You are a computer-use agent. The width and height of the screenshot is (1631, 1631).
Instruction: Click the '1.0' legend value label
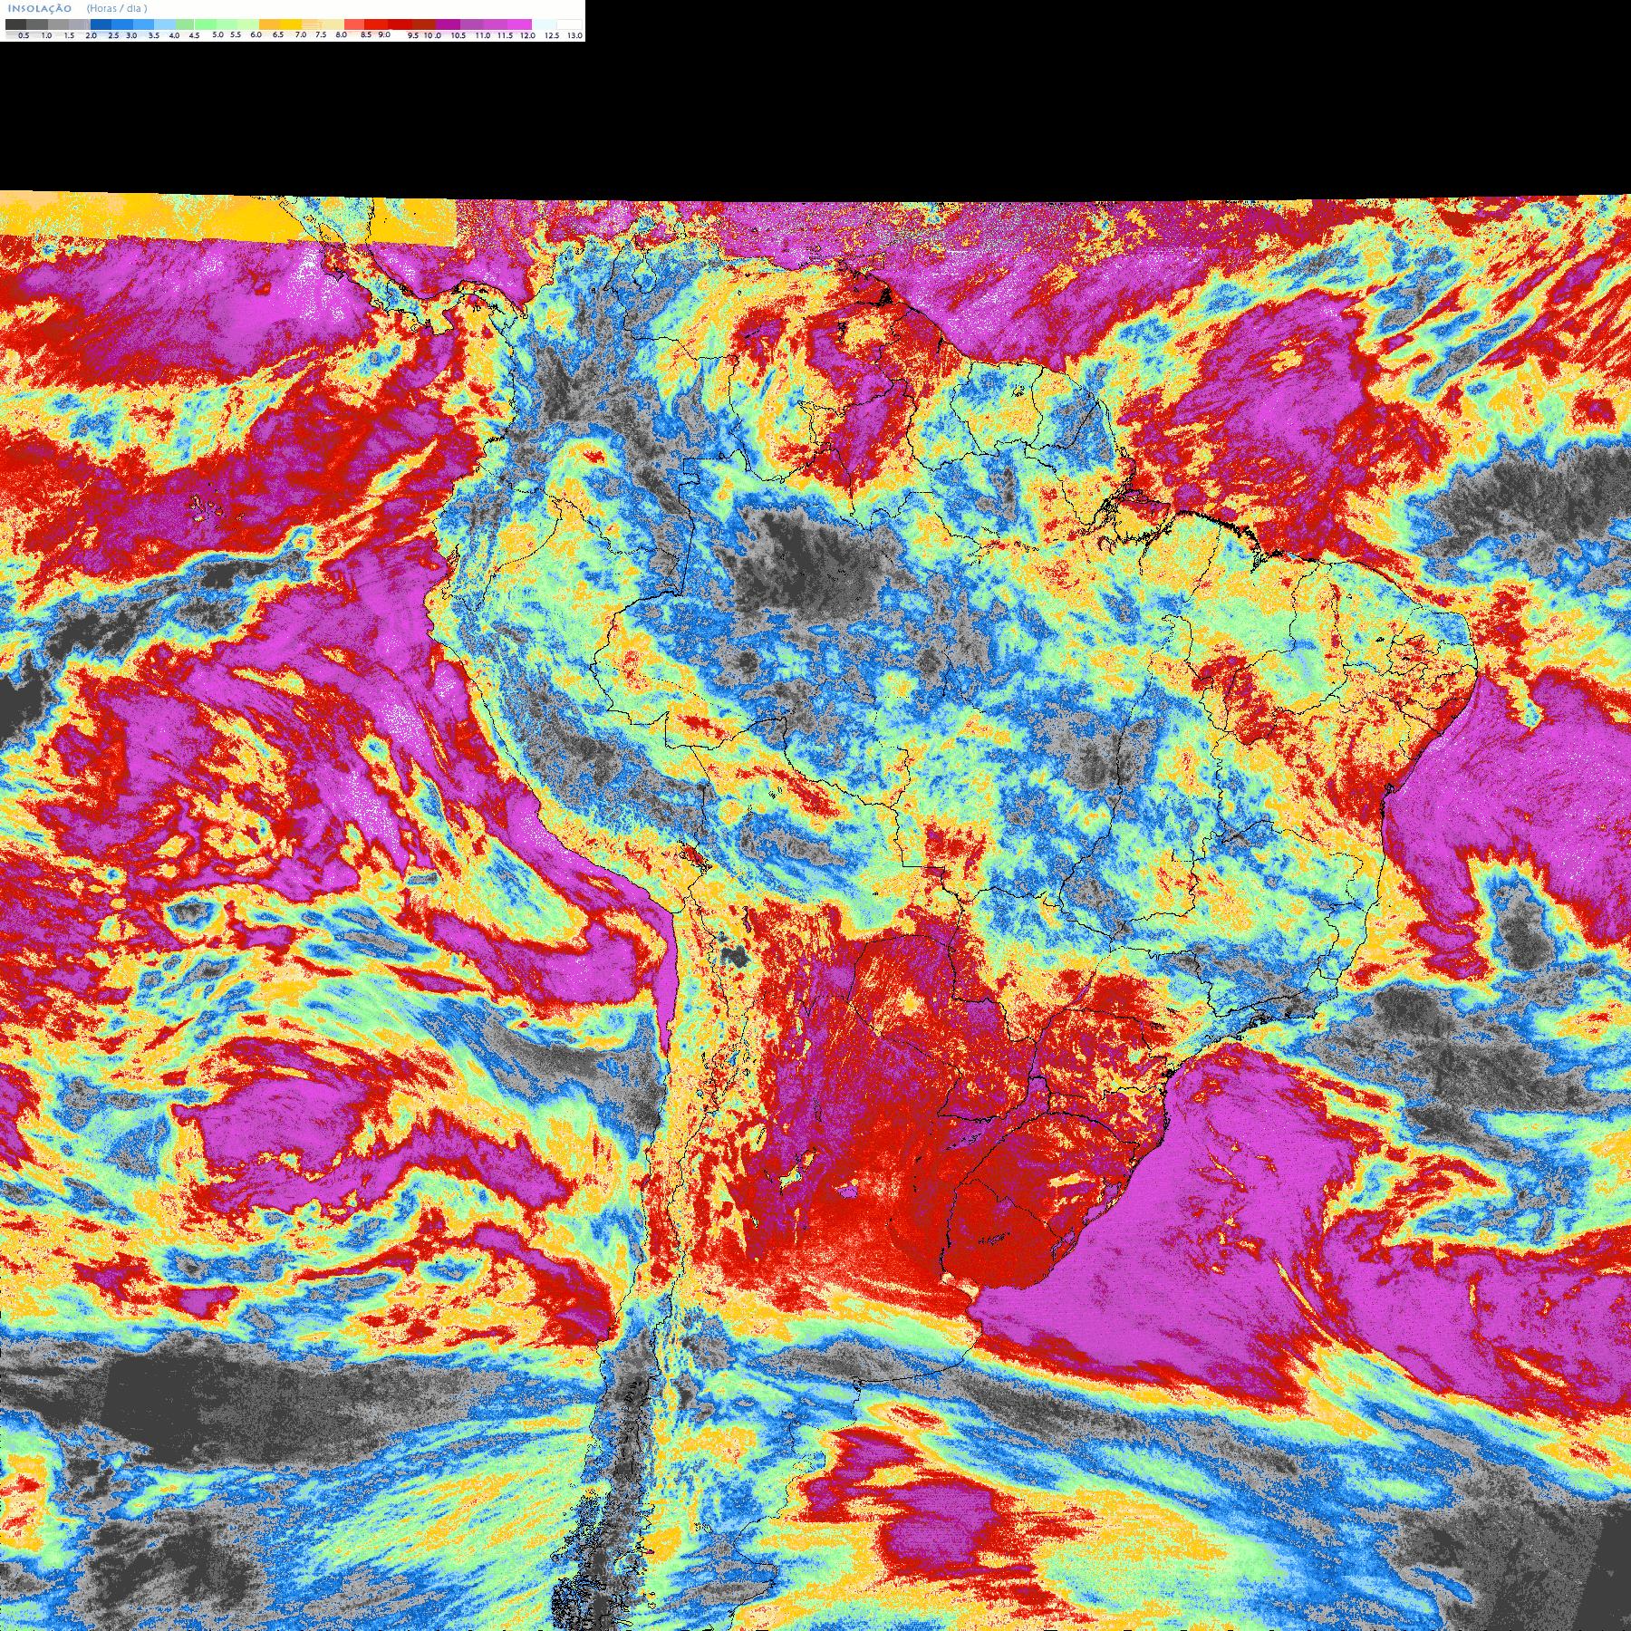(47, 35)
